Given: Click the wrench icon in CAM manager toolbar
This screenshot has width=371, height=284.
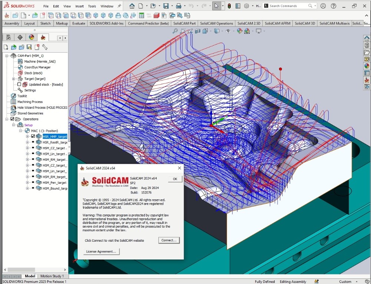Looking at the screenshot, I should pos(45,48).
